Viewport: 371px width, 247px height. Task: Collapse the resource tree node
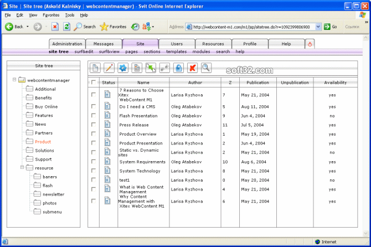(x=22, y=167)
